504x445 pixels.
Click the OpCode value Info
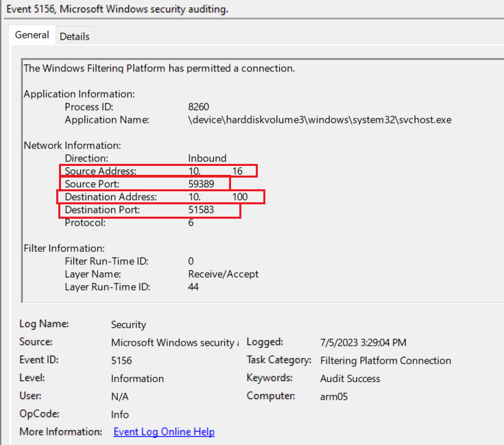119,414
